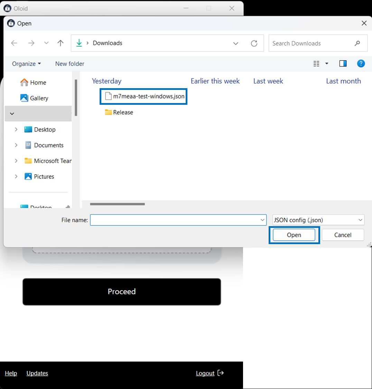Open the Updates link in Oloid

(37, 373)
